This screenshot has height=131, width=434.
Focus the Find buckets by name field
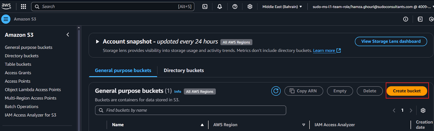tap(190, 110)
